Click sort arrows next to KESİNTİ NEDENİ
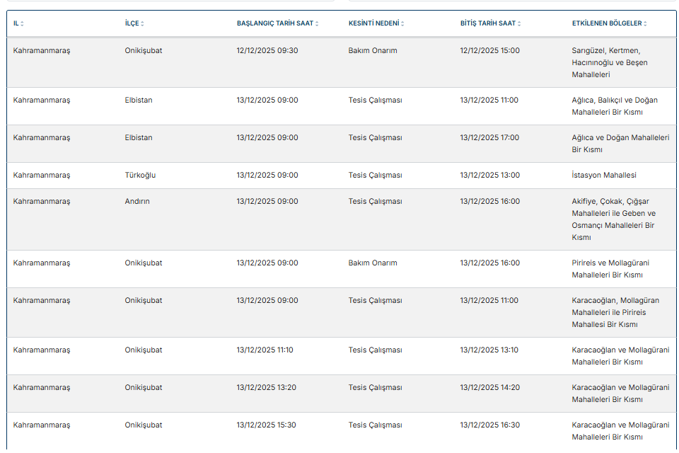This screenshot has width=679, height=453. point(402,24)
